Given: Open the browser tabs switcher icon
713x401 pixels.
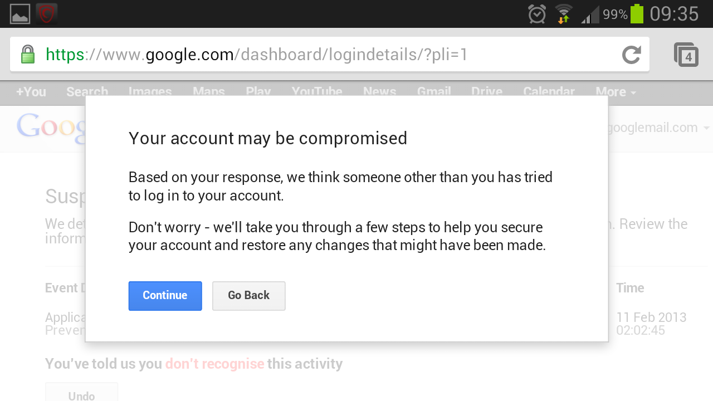Looking at the screenshot, I should point(686,55).
